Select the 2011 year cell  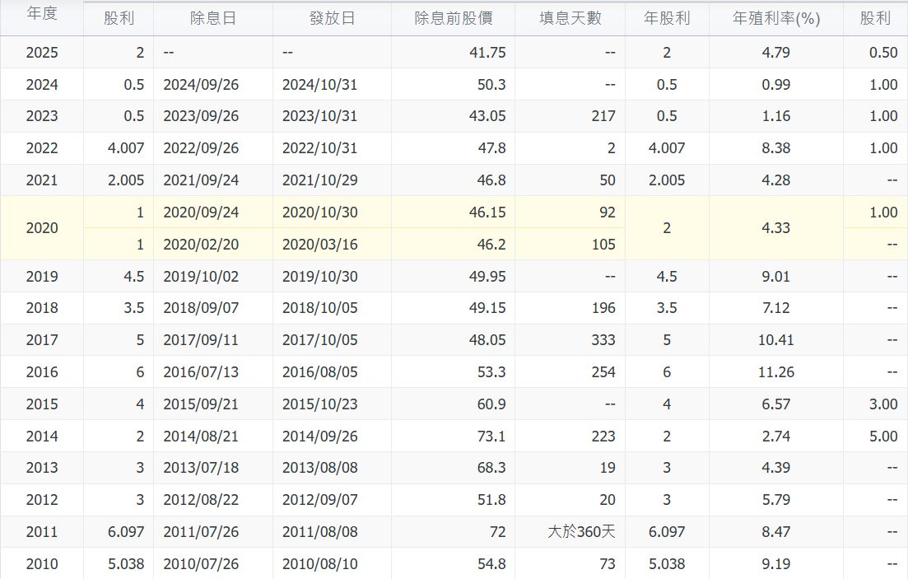[42, 532]
